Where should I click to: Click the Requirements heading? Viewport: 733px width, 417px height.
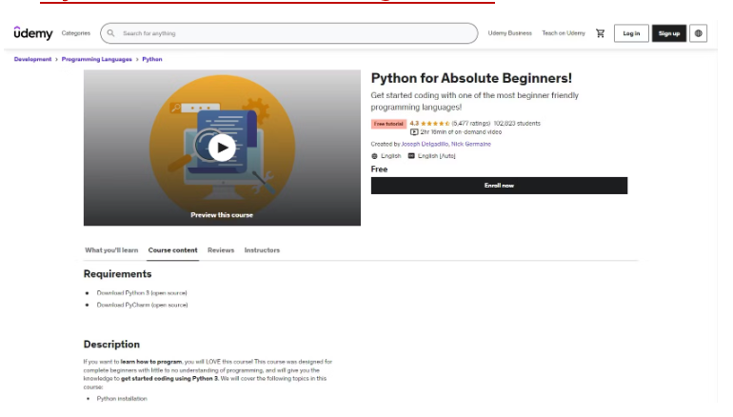(117, 274)
